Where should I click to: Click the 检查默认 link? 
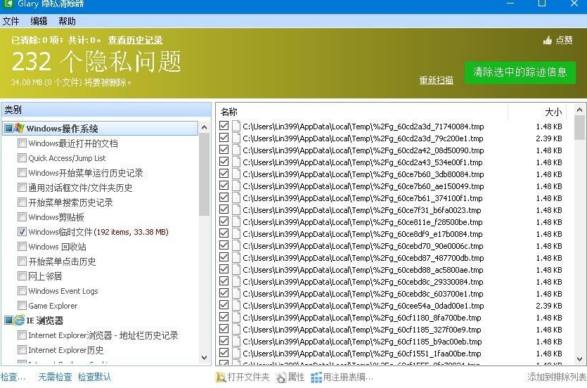click(x=94, y=377)
